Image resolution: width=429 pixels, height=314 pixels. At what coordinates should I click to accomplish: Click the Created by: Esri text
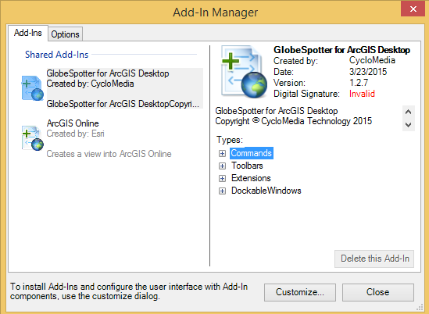pyautogui.click(x=75, y=134)
